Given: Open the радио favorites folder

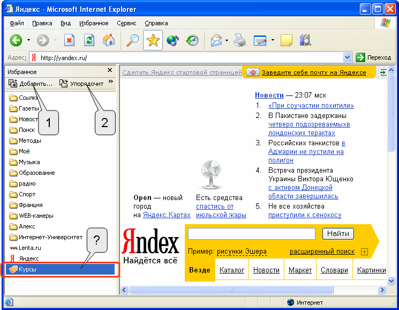Looking at the screenshot, I should point(22,183).
